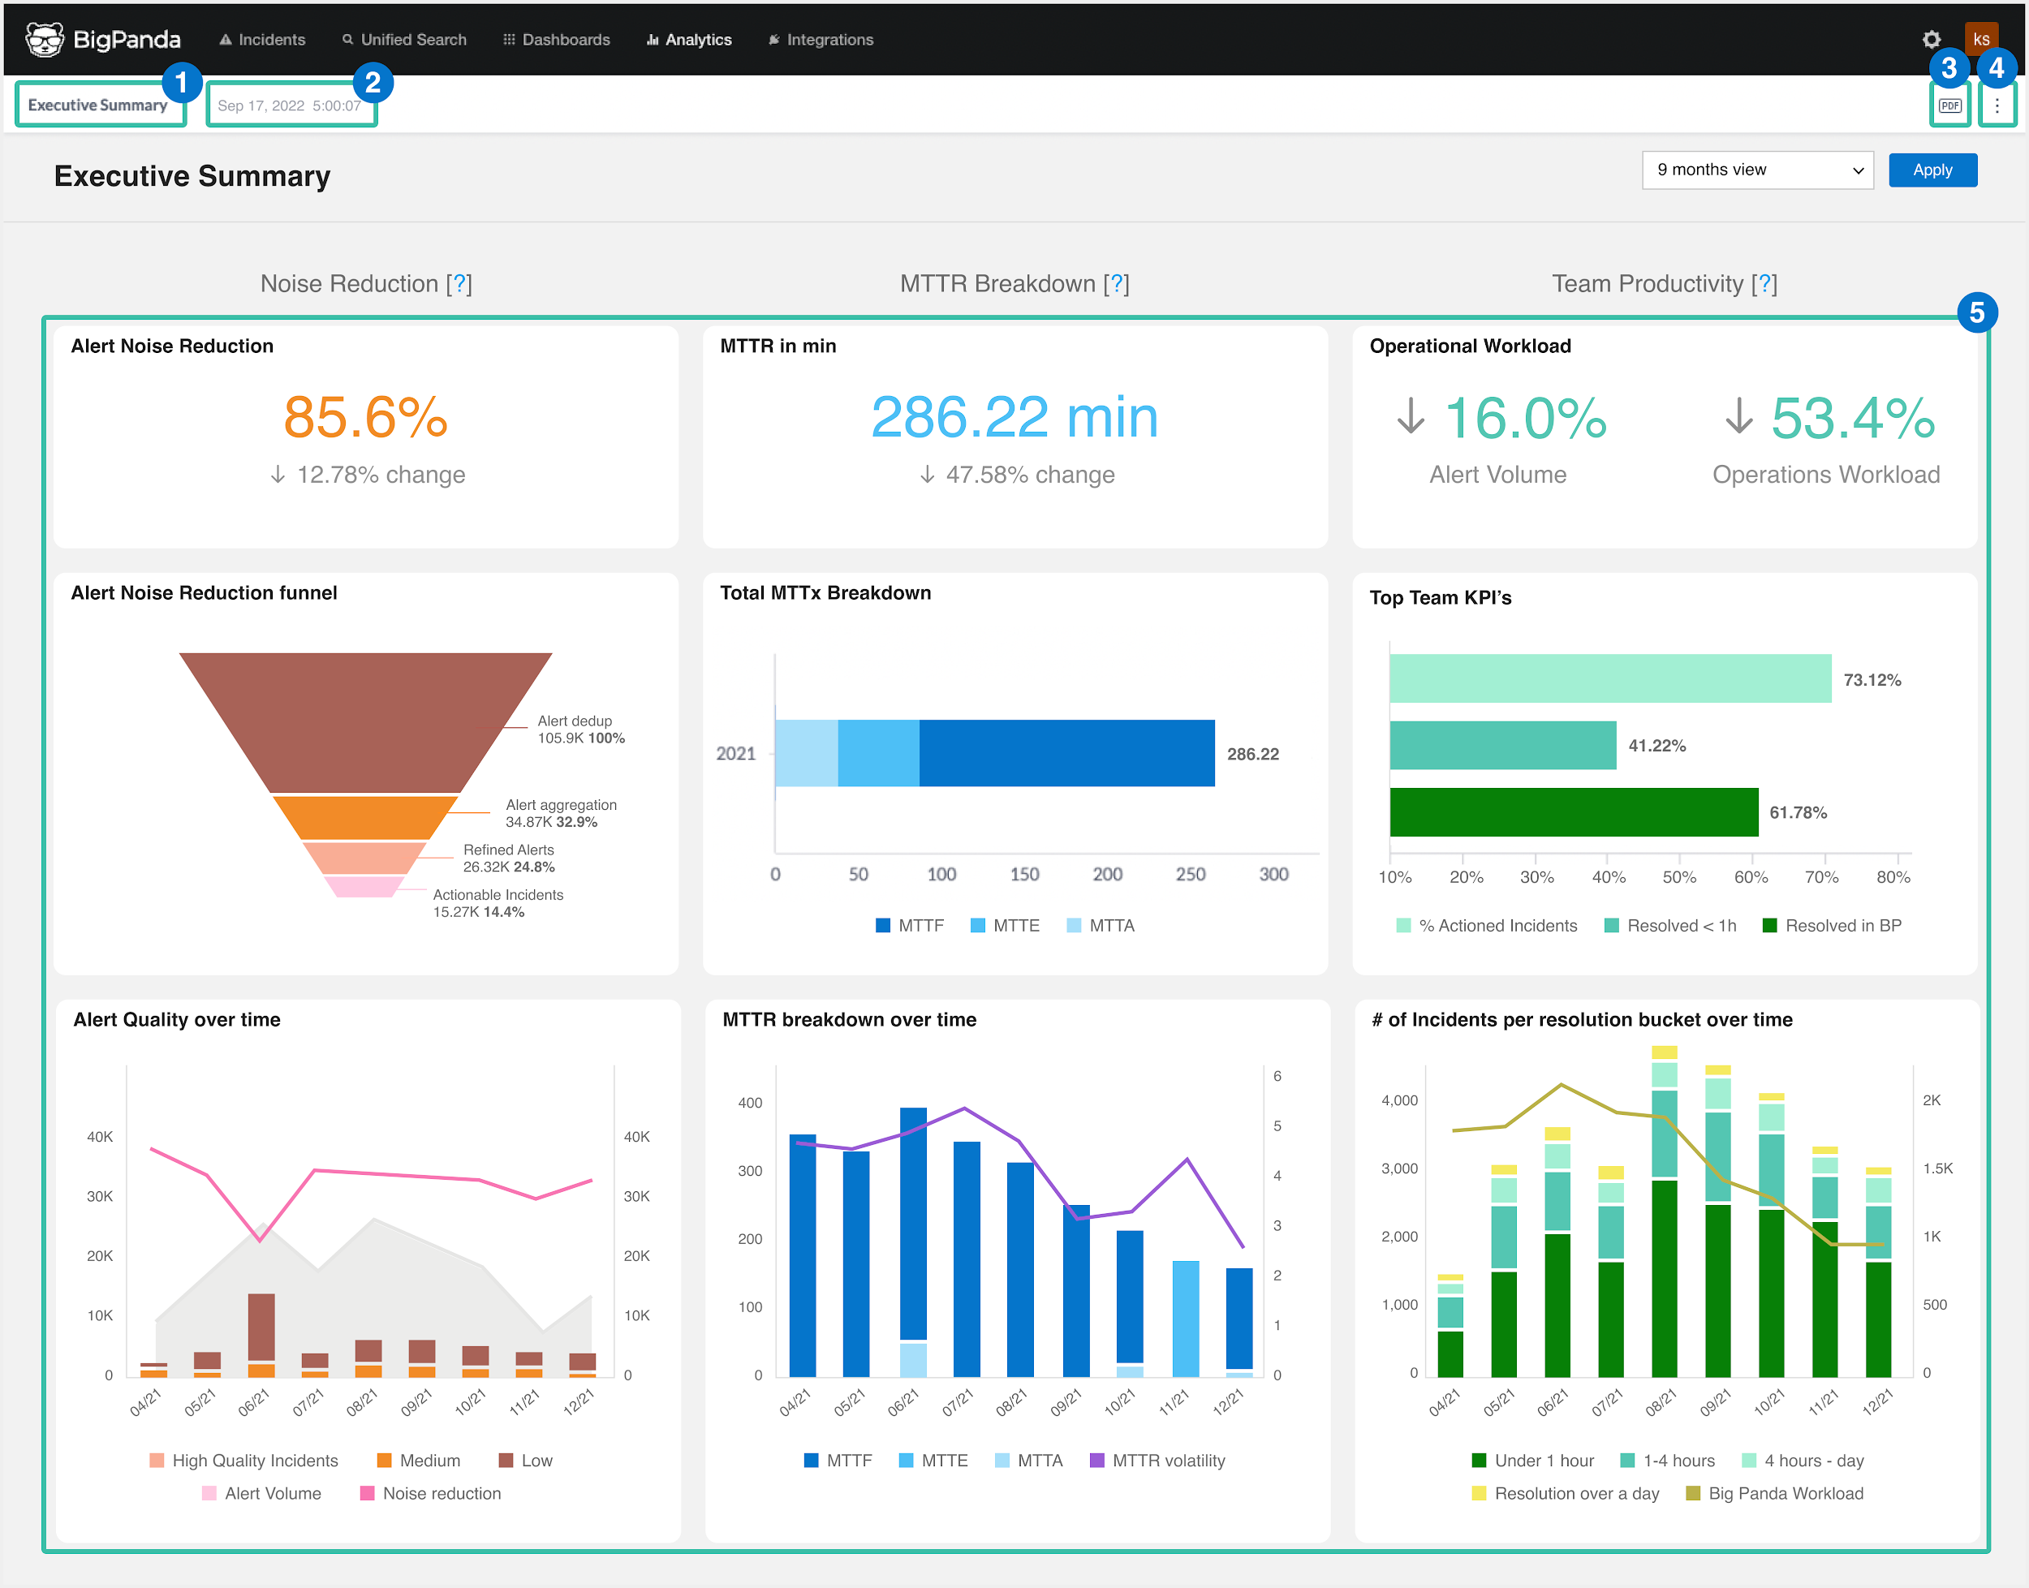Click the BigPanda panda logo

pyautogui.click(x=44, y=39)
